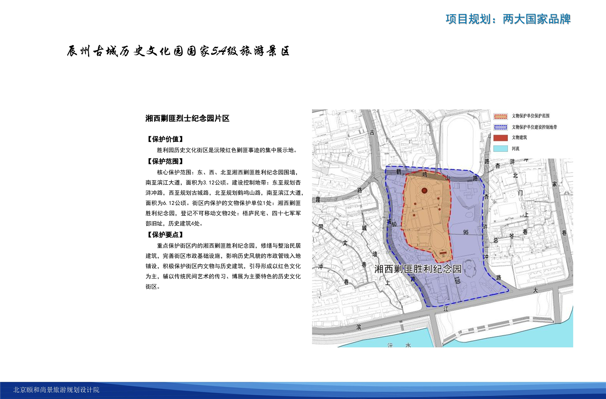Click the legend label 文物保护单位建设控制地带
The height and width of the screenshot is (399, 606).
[534, 127]
